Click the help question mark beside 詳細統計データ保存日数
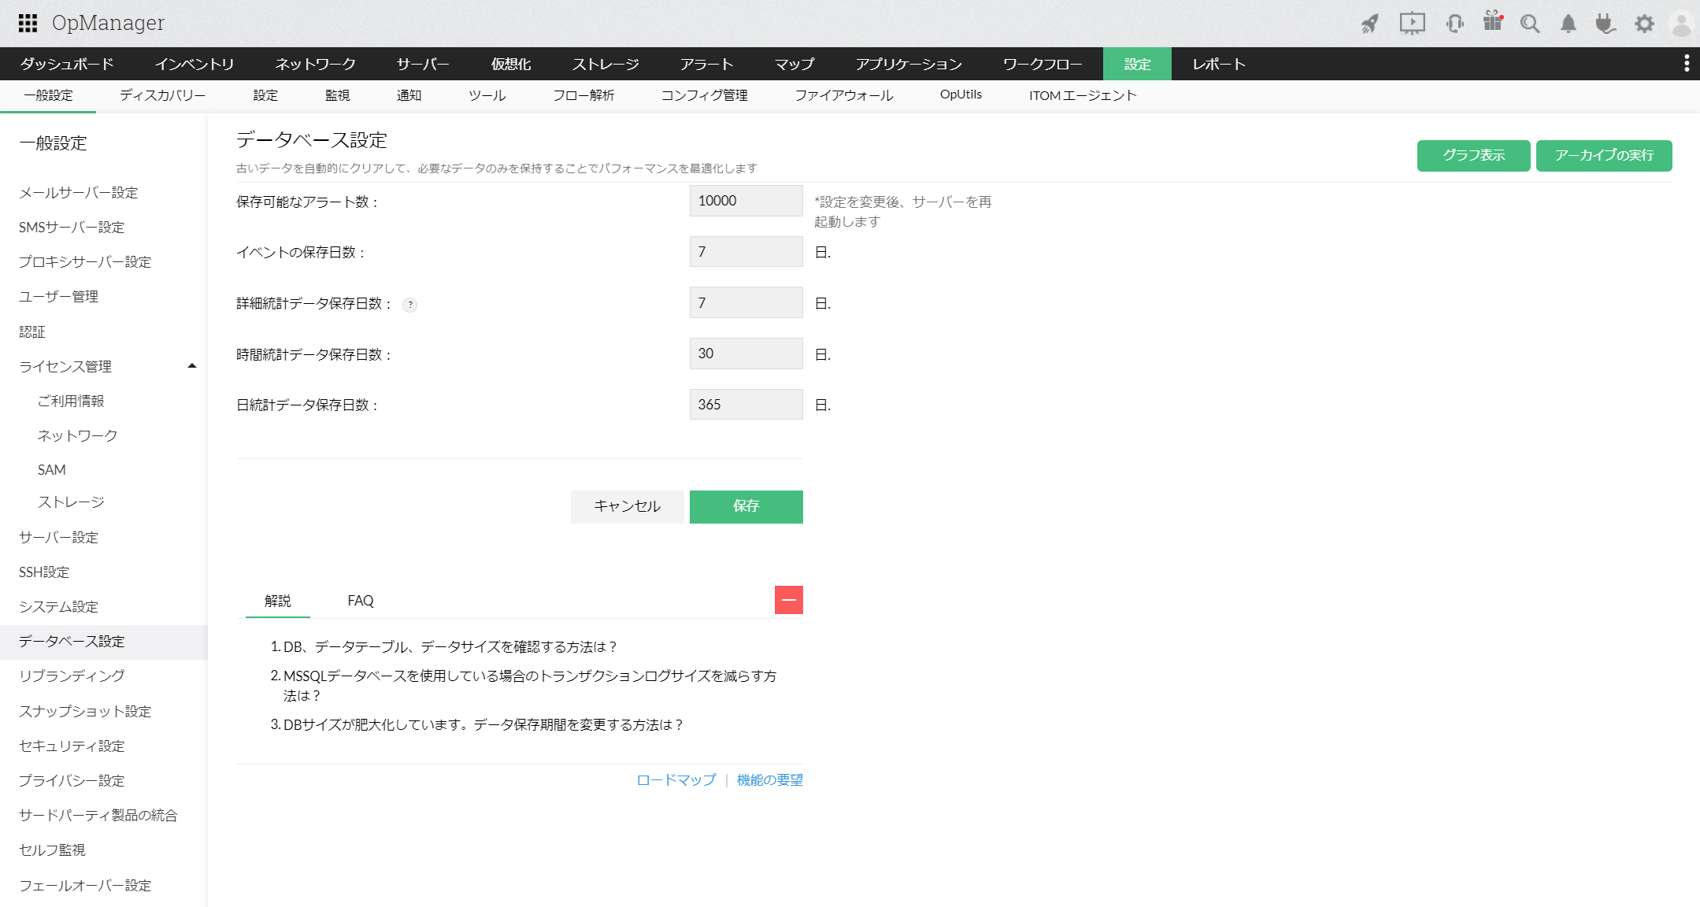The image size is (1700, 907). click(x=409, y=305)
